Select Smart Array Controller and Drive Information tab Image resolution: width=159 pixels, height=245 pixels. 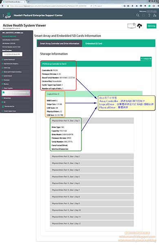(60, 43)
